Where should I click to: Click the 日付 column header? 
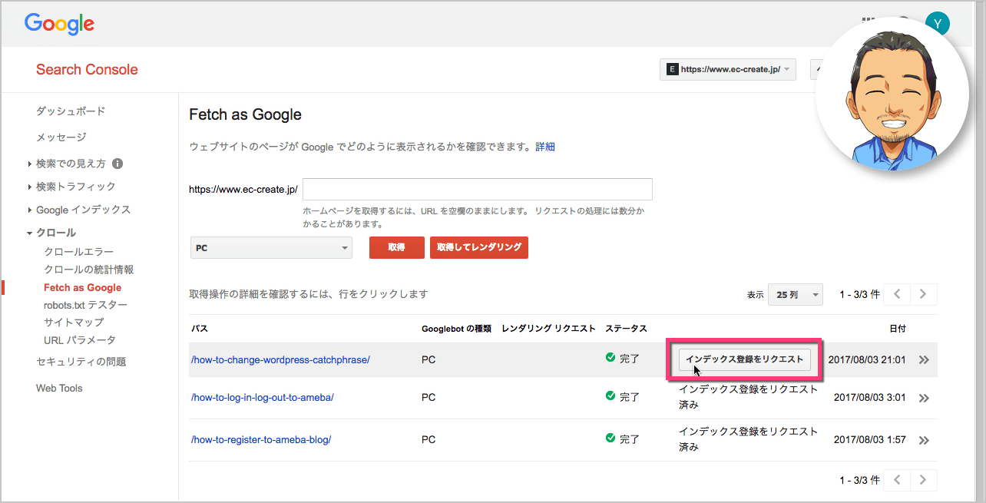coord(898,329)
